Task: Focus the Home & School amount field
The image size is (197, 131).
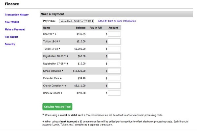Action: tap(114, 93)
